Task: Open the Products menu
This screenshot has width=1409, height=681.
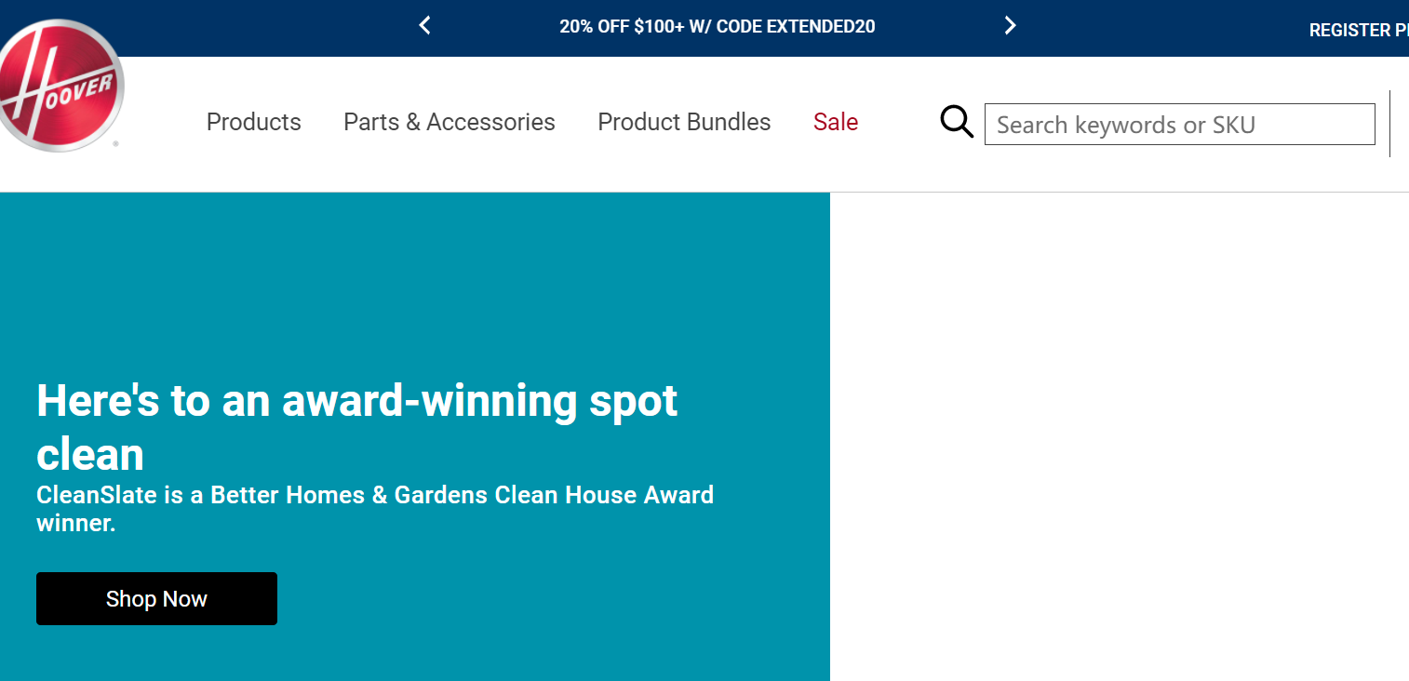Action: pyautogui.click(x=254, y=122)
